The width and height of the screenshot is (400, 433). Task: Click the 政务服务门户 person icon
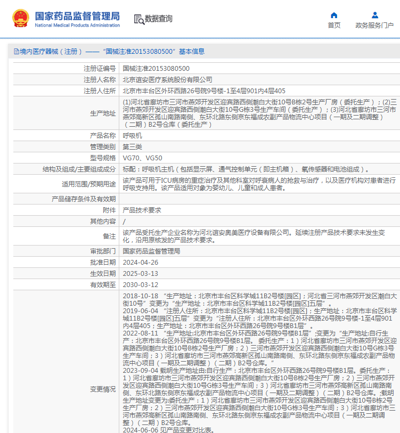[x=374, y=15]
